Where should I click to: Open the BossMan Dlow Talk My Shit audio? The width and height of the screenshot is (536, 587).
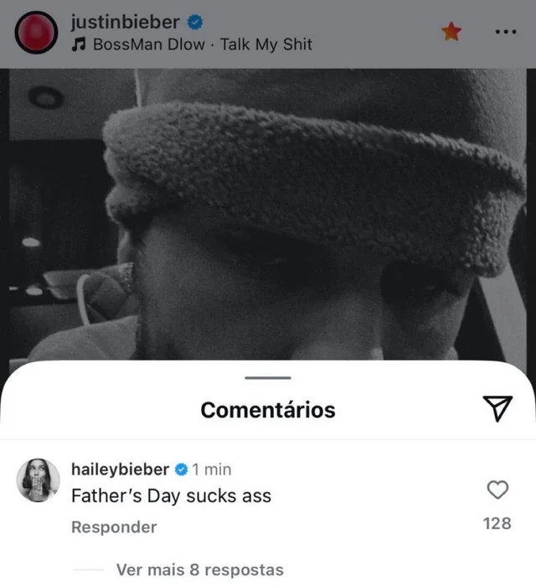[202, 44]
